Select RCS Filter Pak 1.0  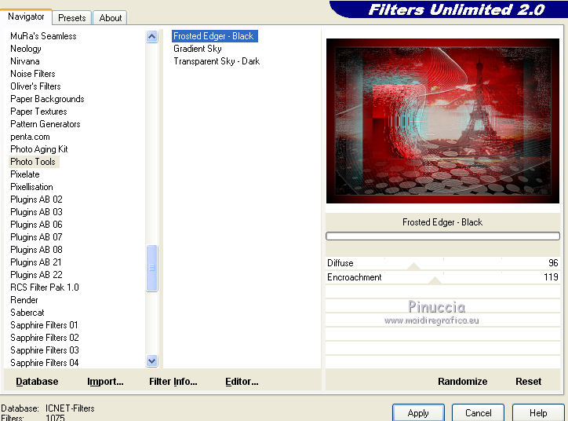[x=45, y=287]
